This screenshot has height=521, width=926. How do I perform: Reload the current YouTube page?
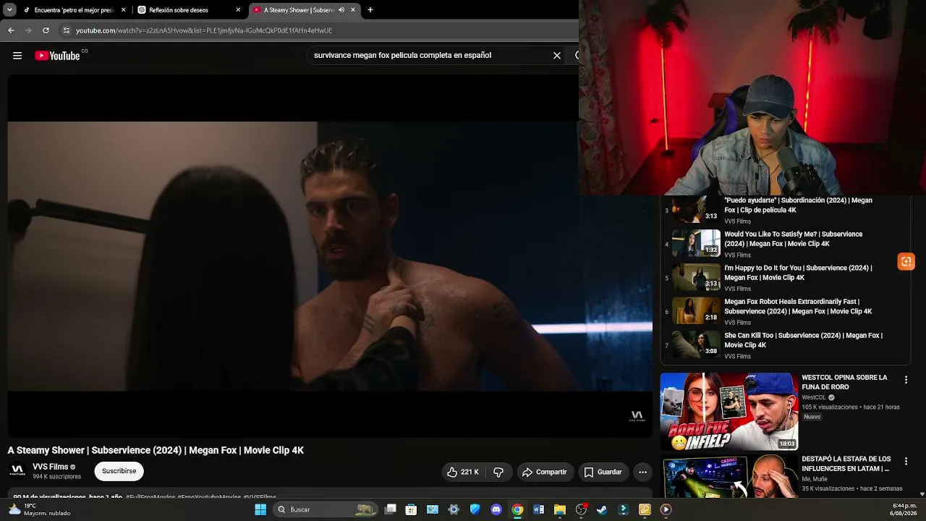[x=46, y=30]
